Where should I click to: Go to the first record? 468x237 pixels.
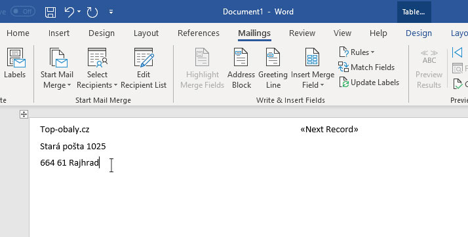point(458,52)
